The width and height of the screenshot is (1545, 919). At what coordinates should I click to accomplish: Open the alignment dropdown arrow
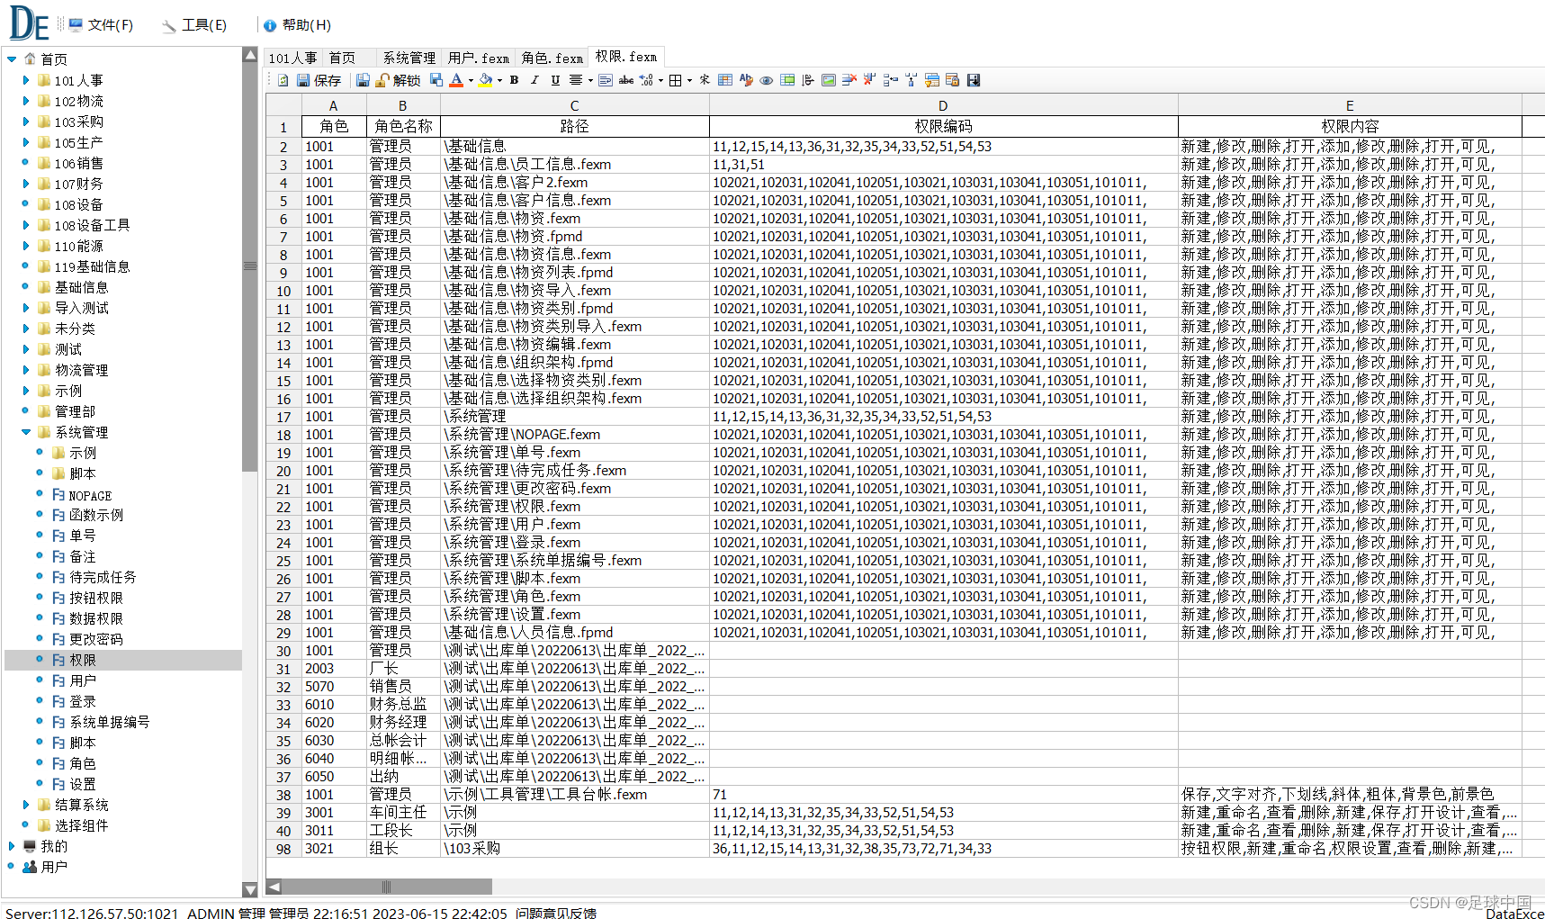[590, 80]
